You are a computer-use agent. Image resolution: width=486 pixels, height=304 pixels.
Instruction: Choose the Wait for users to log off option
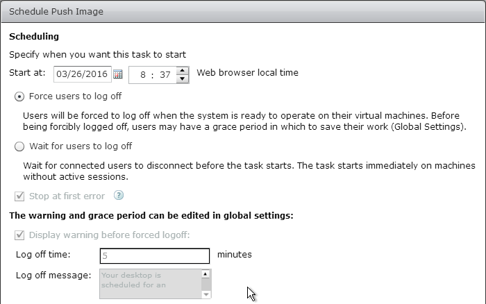pos(19,146)
